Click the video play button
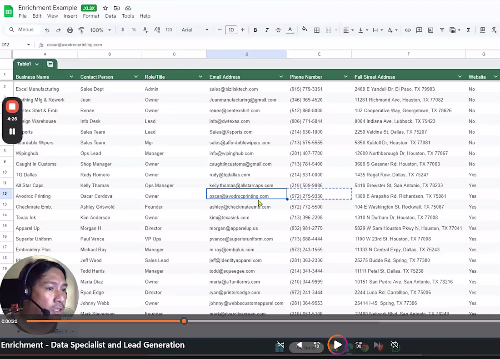The height and width of the screenshot is (359, 500). click(x=337, y=345)
